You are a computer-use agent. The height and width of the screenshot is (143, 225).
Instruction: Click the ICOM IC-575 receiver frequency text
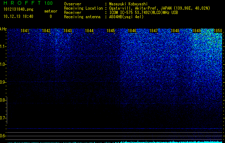coord(143,13)
